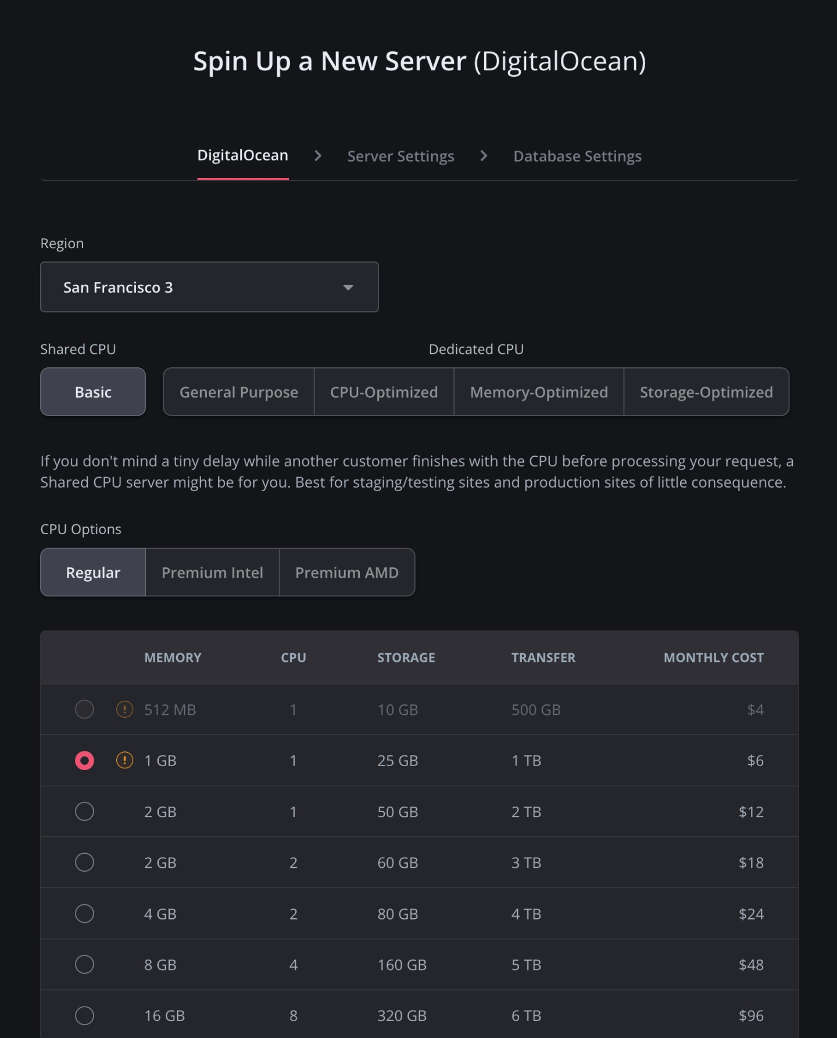The image size is (837, 1038).
Task: Click the Region dropdown caret arrow
Action: coord(348,288)
